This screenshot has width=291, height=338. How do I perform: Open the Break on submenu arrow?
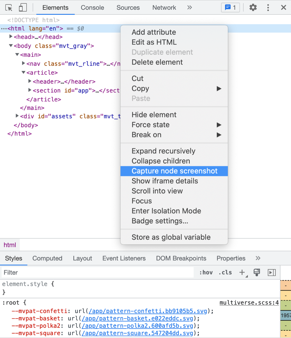219,135
